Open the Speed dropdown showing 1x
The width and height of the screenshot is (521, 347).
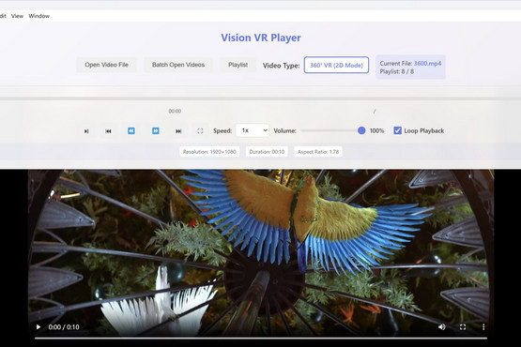tap(253, 130)
